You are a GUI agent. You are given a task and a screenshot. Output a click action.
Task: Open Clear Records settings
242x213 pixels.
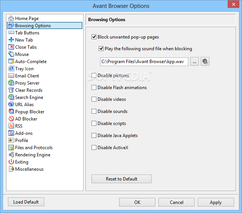click(x=29, y=90)
